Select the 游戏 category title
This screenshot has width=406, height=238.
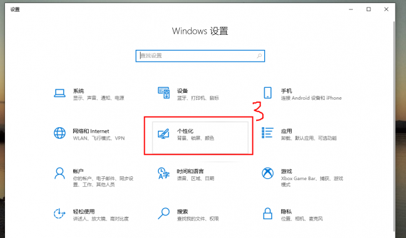[287, 171]
